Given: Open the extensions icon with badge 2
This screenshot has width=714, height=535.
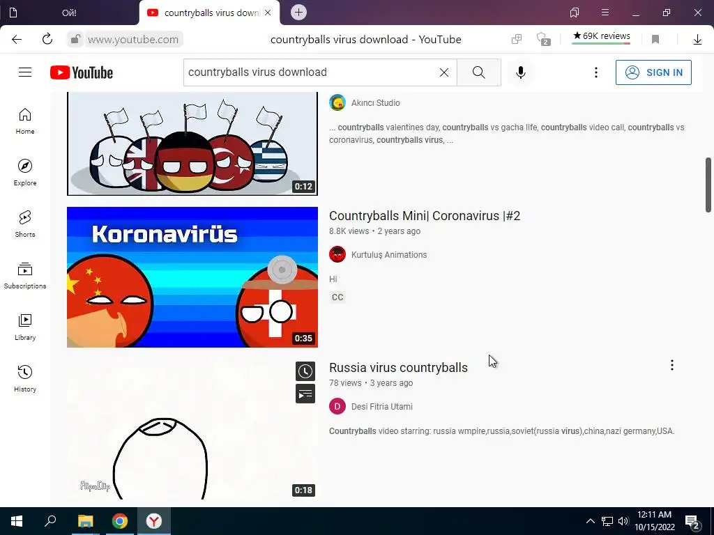Looking at the screenshot, I should click(543, 39).
